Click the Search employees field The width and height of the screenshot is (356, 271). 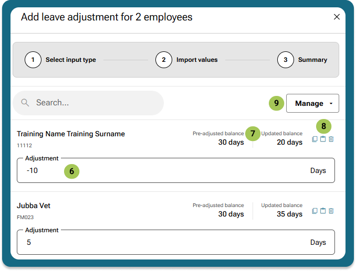click(x=95, y=103)
